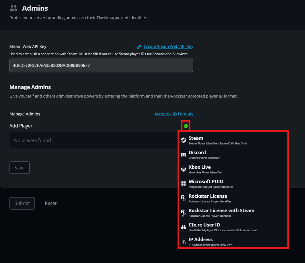Click the Xbox Live logo icon

click(x=183, y=169)
